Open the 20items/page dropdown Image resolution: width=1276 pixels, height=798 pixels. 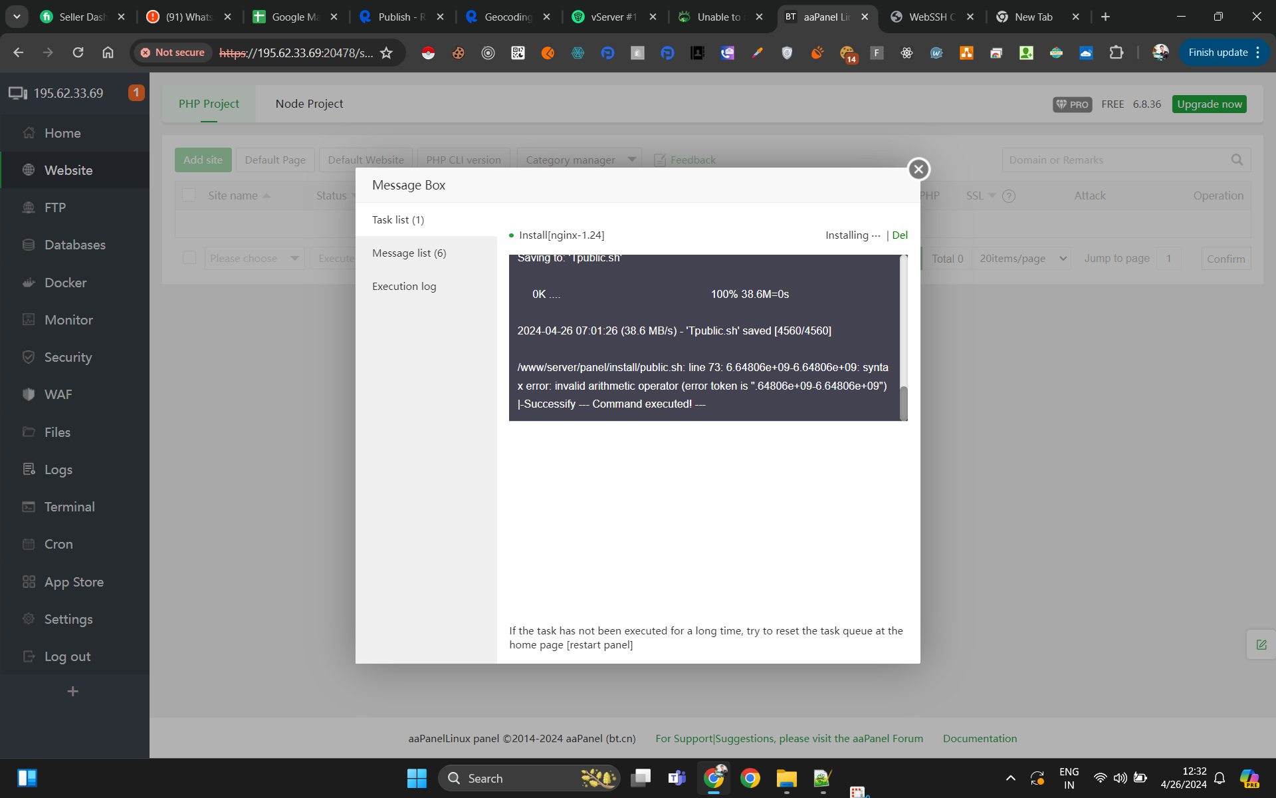(x=1023, y=259)
